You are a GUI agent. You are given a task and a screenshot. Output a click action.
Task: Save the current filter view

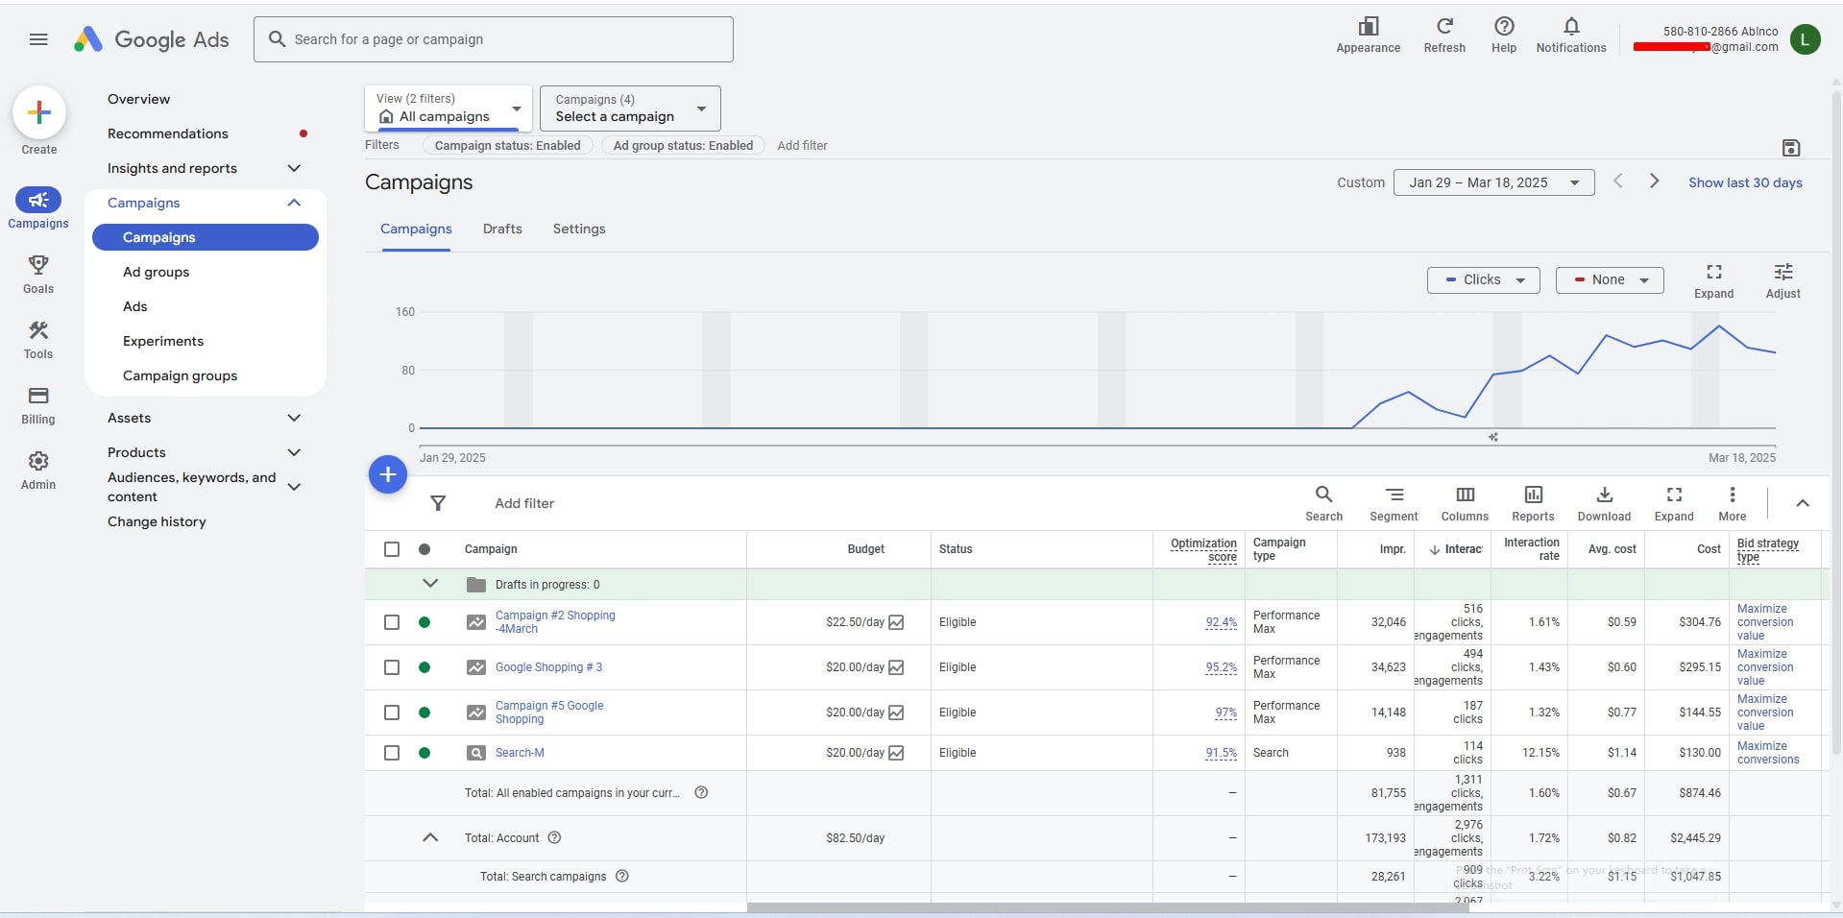(x=1791, y=148)
